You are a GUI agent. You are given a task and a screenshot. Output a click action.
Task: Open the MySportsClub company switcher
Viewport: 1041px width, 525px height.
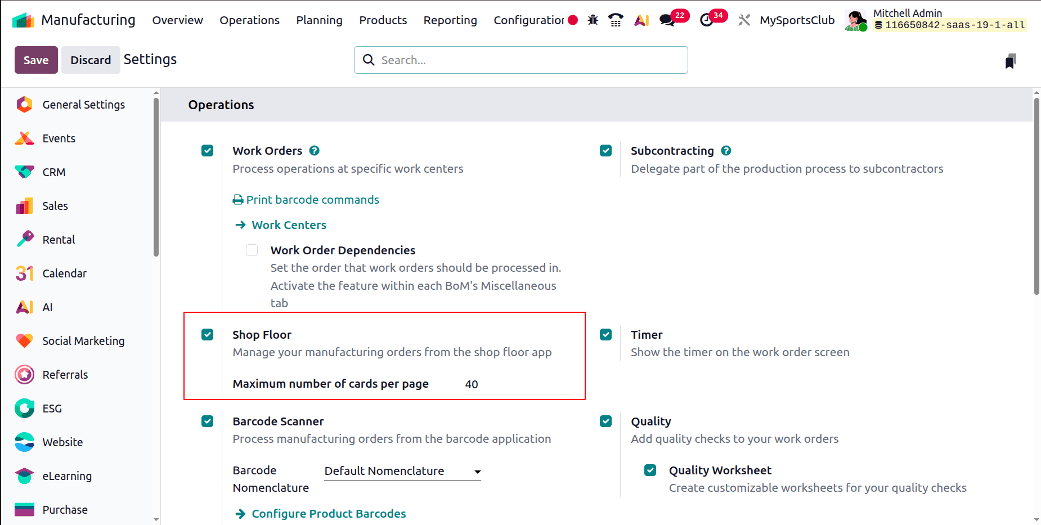tap(797, 20)
